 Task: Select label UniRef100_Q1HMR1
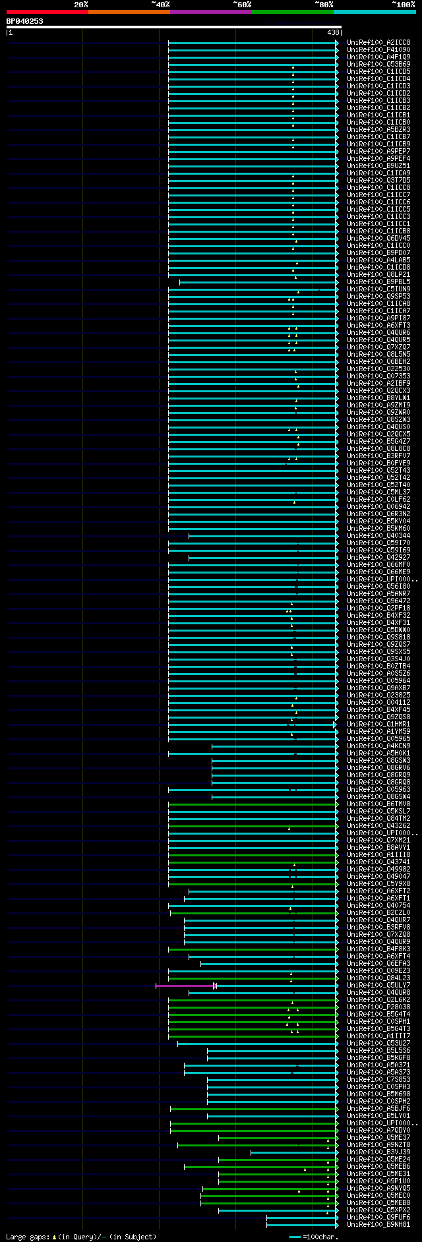pyautogui.click(x=378, y=724)
